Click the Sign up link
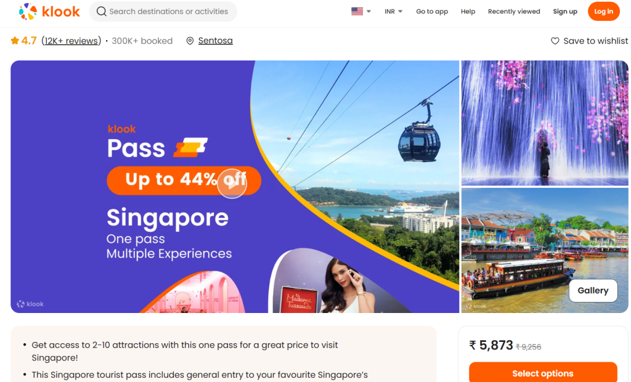This screenshot has width=631, height=382. 564,11
